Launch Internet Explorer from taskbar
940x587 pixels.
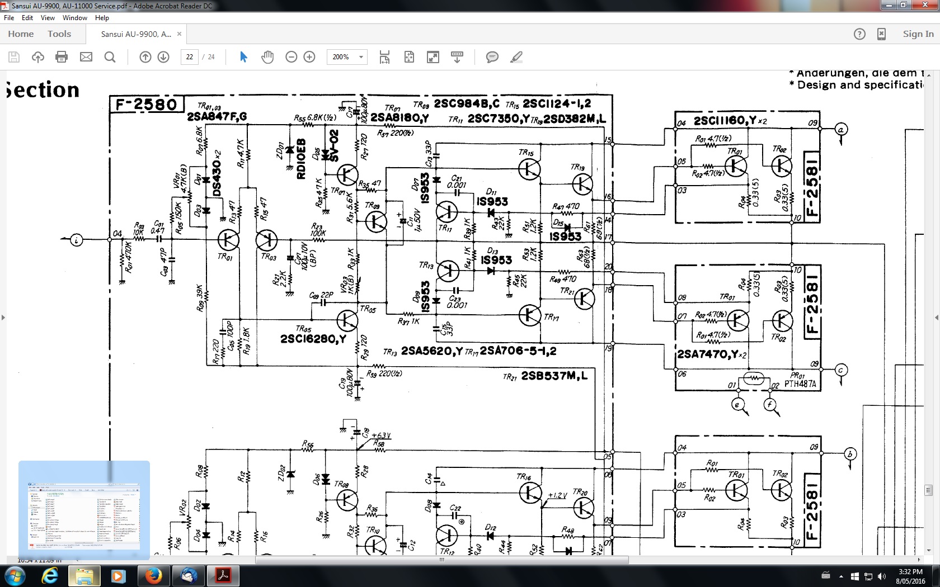[50, 576]
